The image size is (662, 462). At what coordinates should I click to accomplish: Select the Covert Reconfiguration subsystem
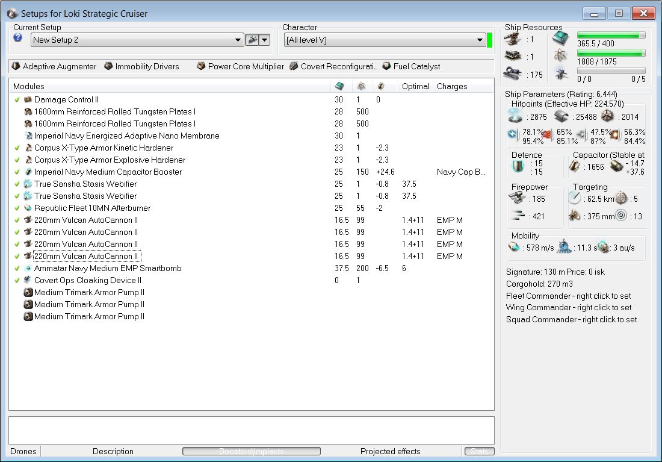tap(334, 66)
